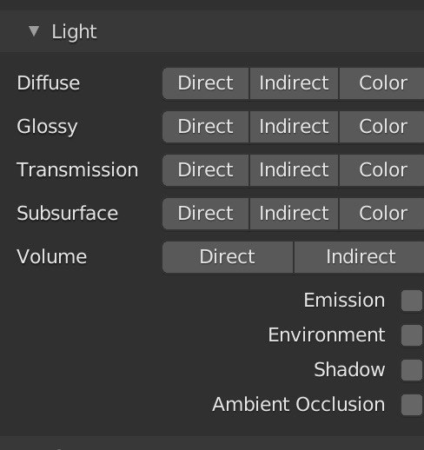Check the Emission checkbox
This screenshot has height=450, width=424.
coord(412,301)
